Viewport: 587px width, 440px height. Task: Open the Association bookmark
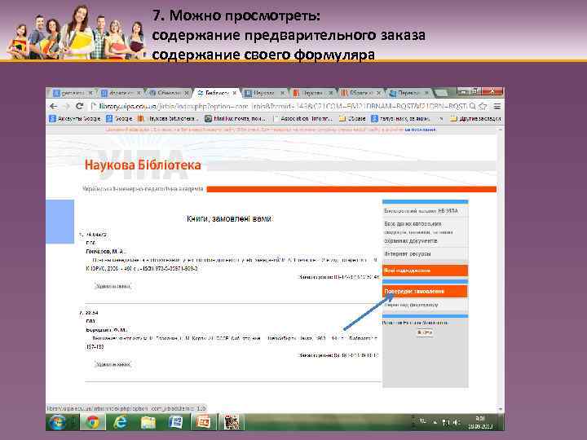click(302, 119)
